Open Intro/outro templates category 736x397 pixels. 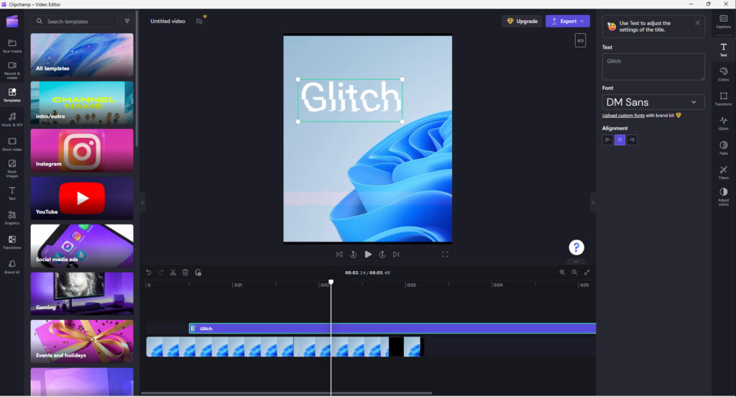coord(82,102)
